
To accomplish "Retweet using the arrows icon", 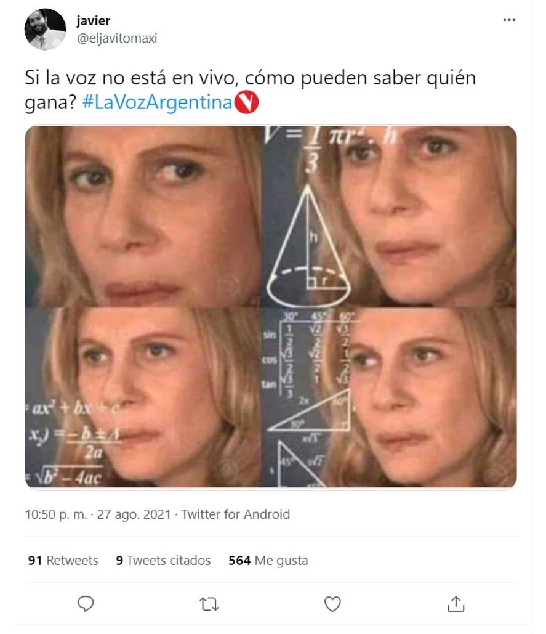I will pos(209,604).
